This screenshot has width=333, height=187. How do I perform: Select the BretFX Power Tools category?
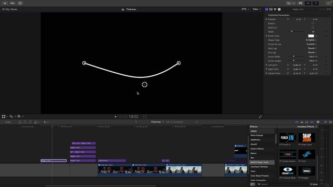(262, 162)
